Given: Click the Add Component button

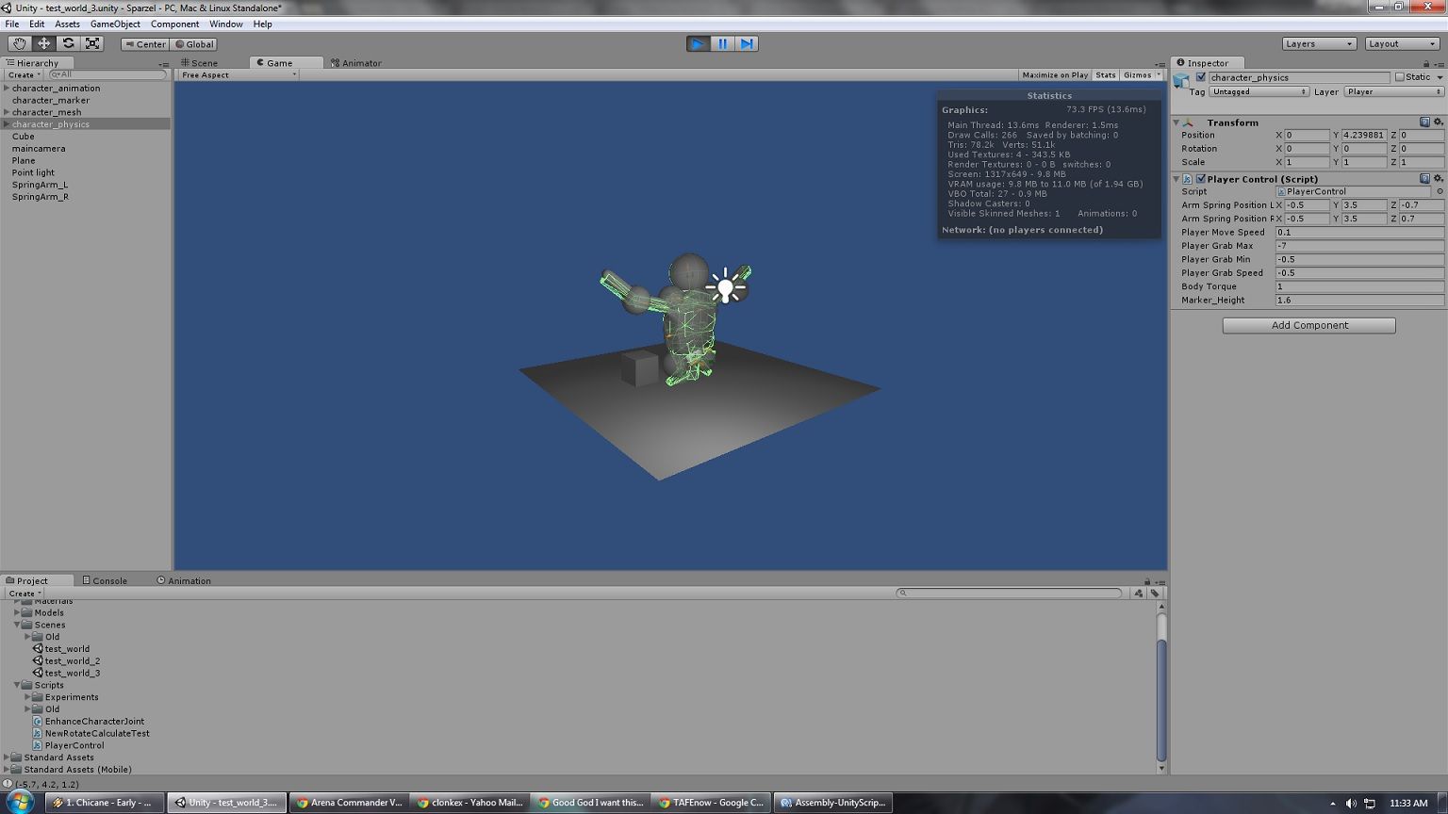Looking at the screenshot, I should (1308, 325).
